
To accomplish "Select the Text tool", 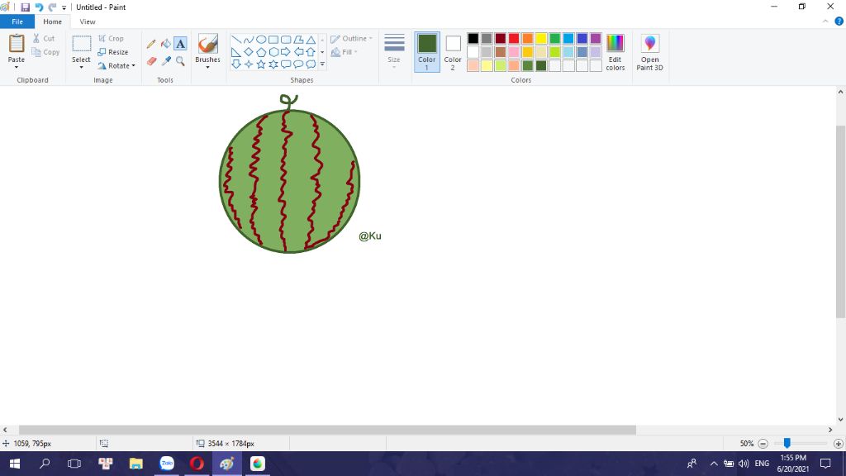I will pyautogui.click(x=180, y=44).
